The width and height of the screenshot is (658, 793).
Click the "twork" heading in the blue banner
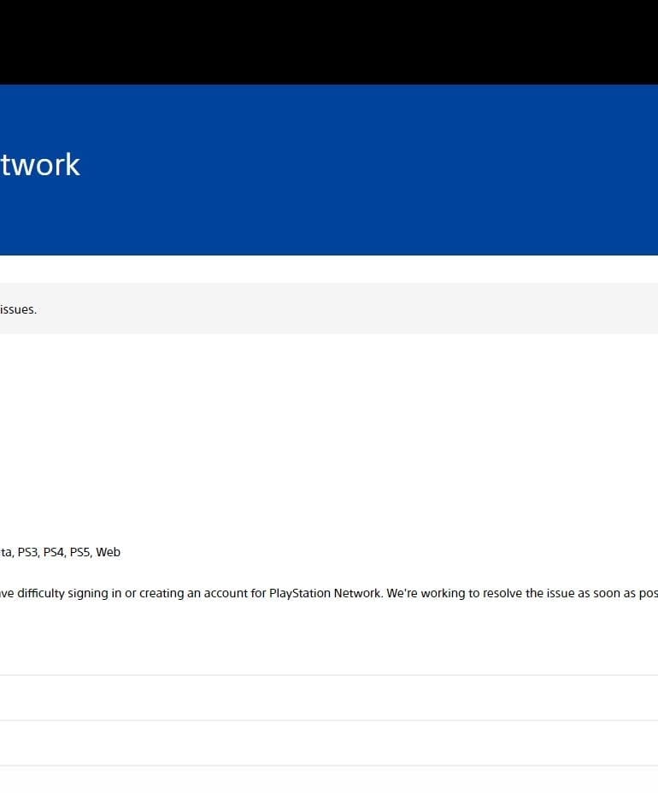(40, 164)
